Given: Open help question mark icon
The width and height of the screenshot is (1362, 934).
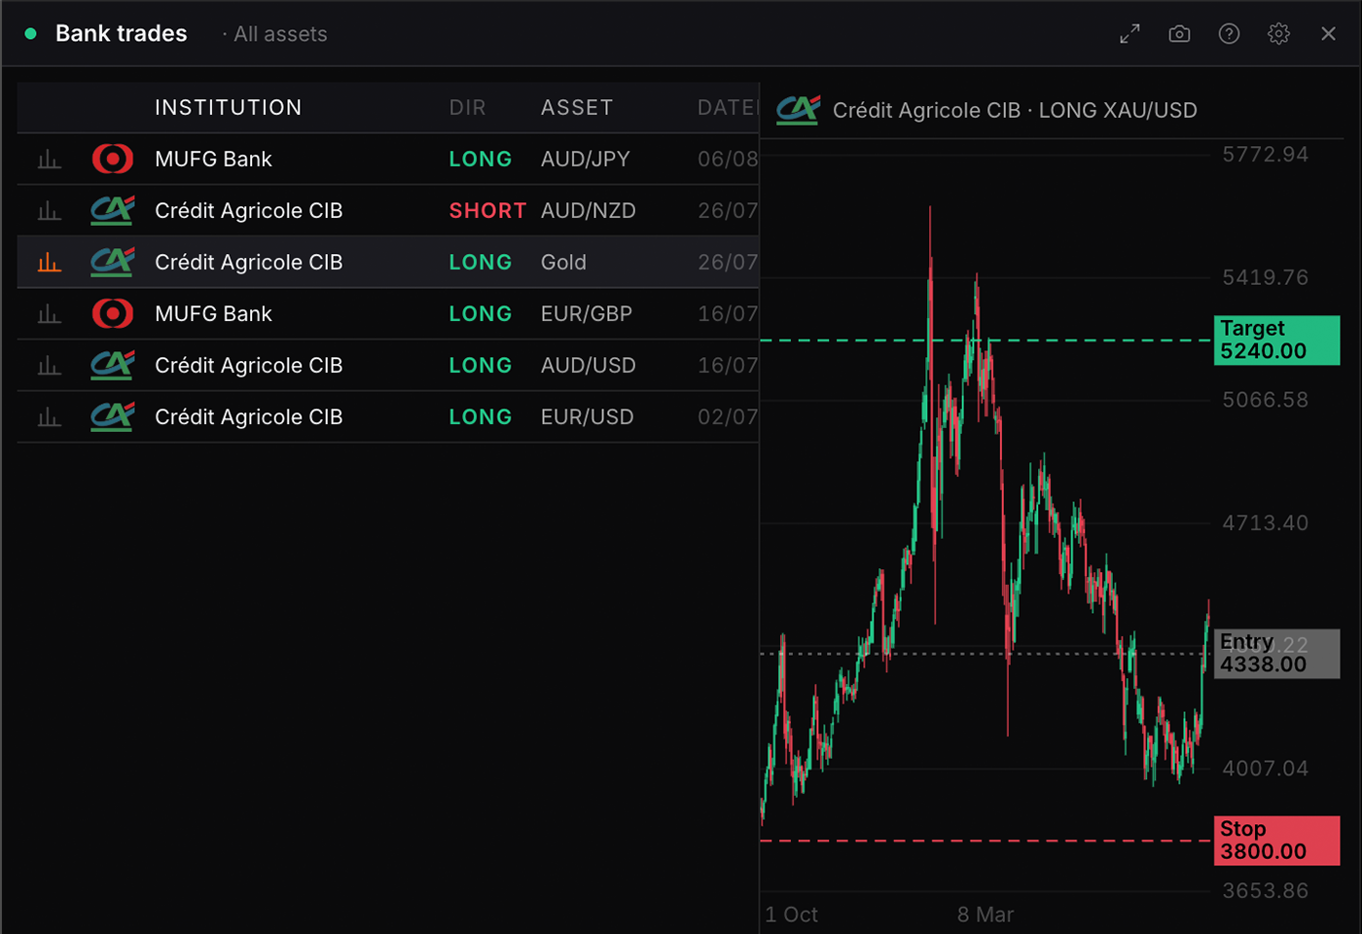Looking at the screenshot, I should click(1229, 34).
